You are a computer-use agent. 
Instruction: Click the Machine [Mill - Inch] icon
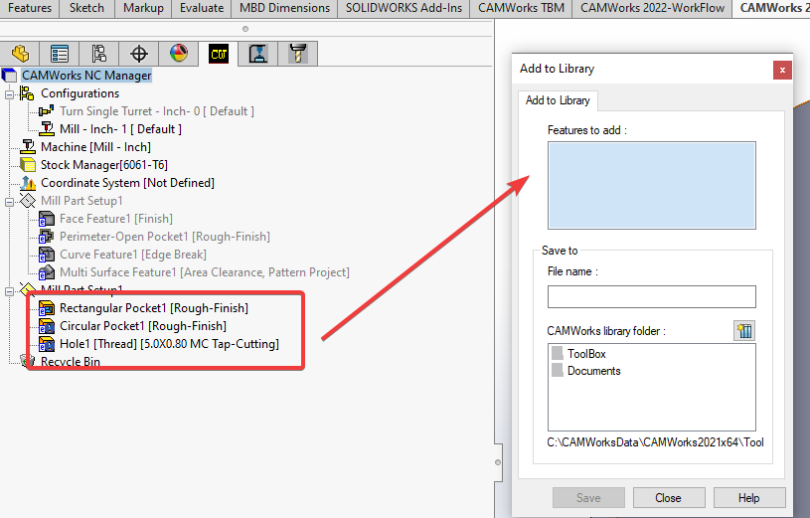point(28,147)
